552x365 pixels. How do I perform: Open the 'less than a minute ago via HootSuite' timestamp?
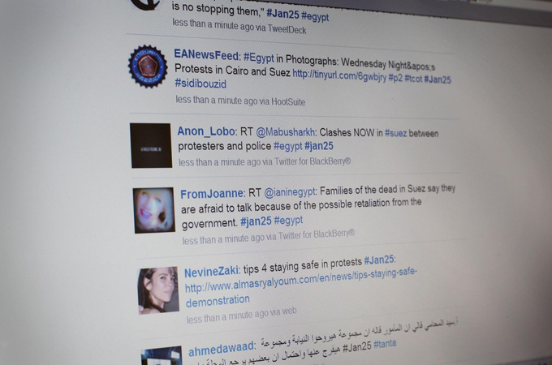pos(240,101)
